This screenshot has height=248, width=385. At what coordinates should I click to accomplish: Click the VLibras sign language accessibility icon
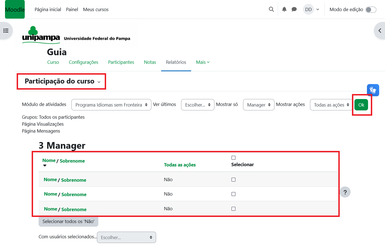(373, 90)
